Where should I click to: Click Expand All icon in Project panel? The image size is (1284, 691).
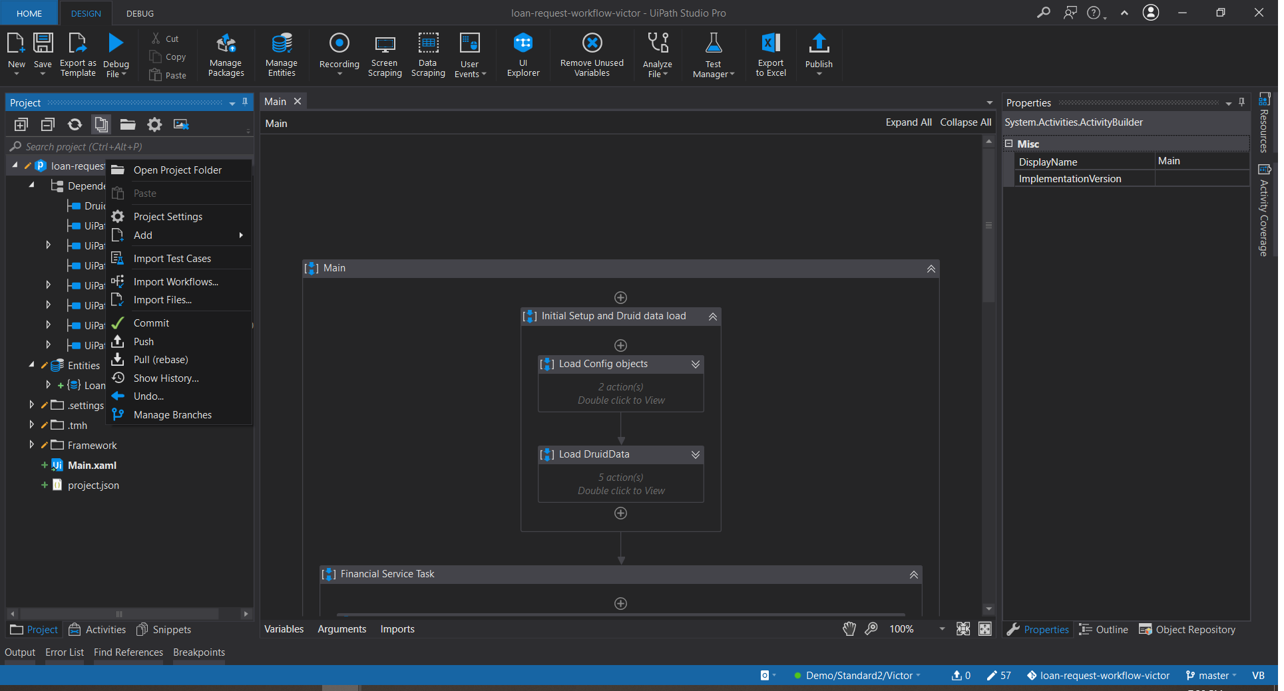coord(21,124)
